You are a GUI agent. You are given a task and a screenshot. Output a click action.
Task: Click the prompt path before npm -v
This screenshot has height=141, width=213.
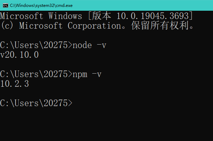coord(36,74)
